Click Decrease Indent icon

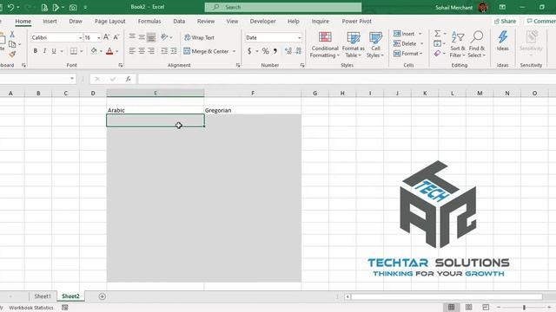click(x=164, y=51)
